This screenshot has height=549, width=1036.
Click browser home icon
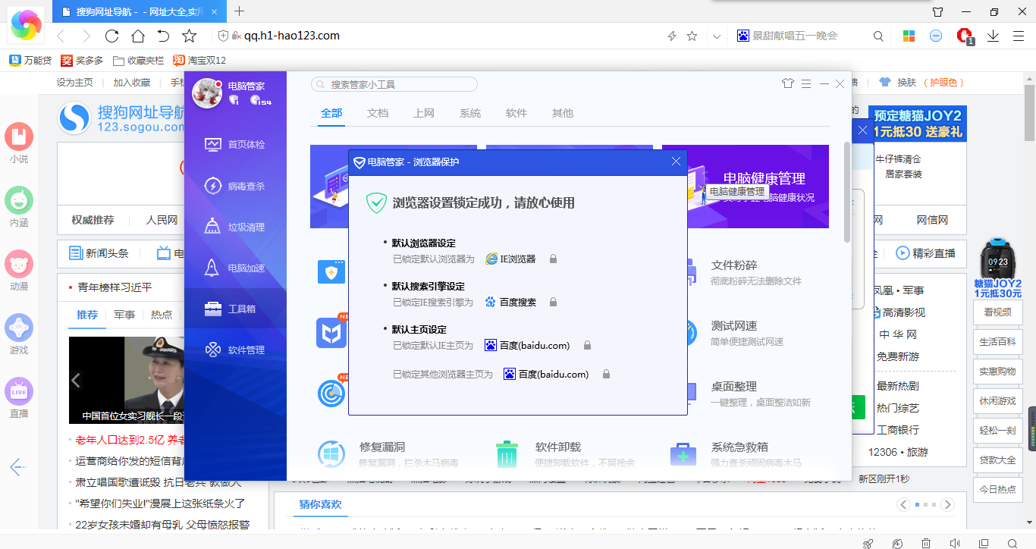pyautogui.click(x=138, y=36)
